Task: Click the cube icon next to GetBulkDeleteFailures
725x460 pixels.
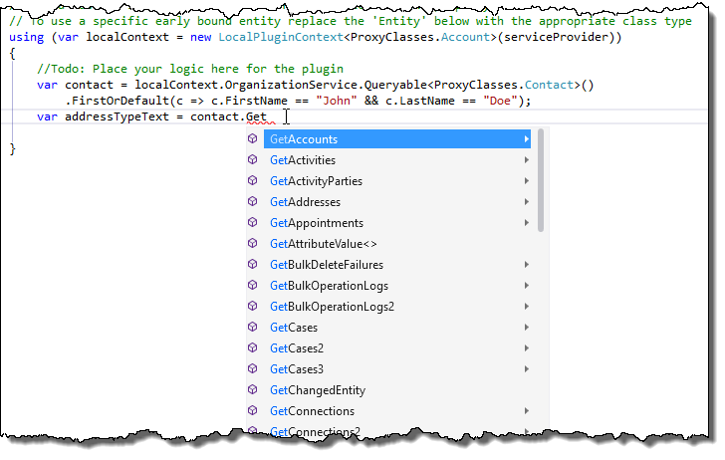Action: point(253,264)
